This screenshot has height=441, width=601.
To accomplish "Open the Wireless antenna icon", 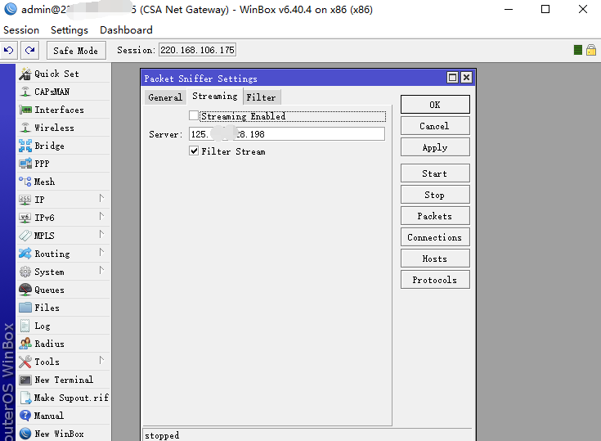I will (x=25, y=128).
